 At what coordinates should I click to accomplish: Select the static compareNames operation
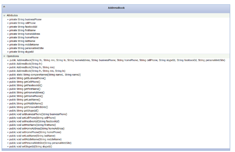[x=44, y=75]
